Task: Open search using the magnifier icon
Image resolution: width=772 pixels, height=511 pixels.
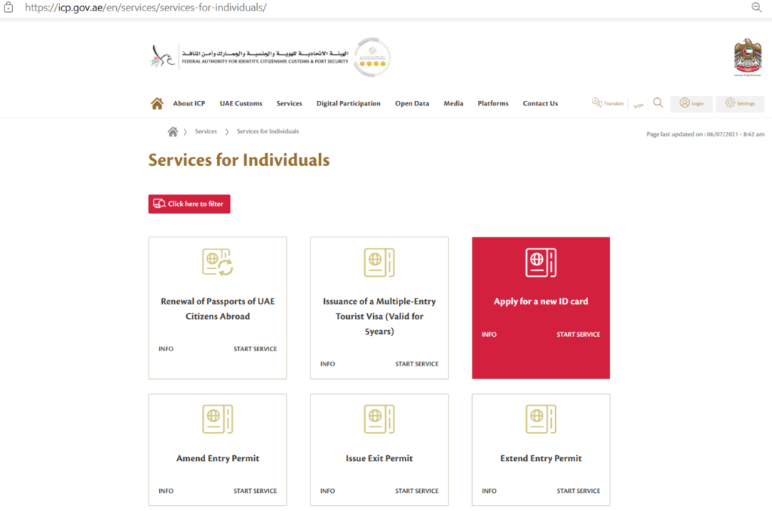Action: pyautogui.click(x=657, y=103)
